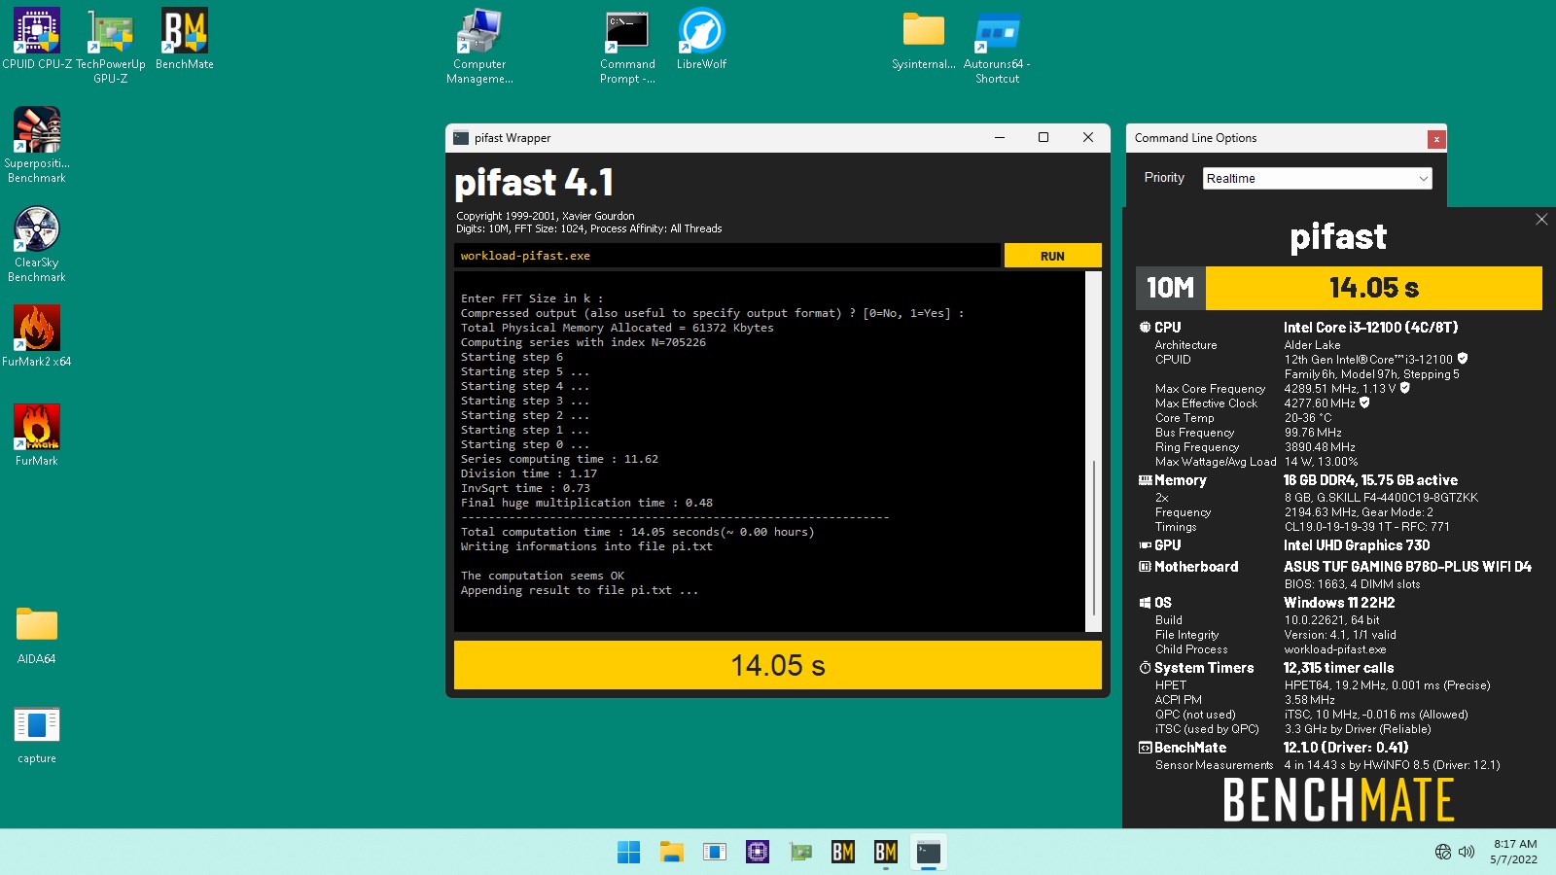Minimize the pifast Wrapper window
Screen dimensions: 1556x875
click(999, 137)
